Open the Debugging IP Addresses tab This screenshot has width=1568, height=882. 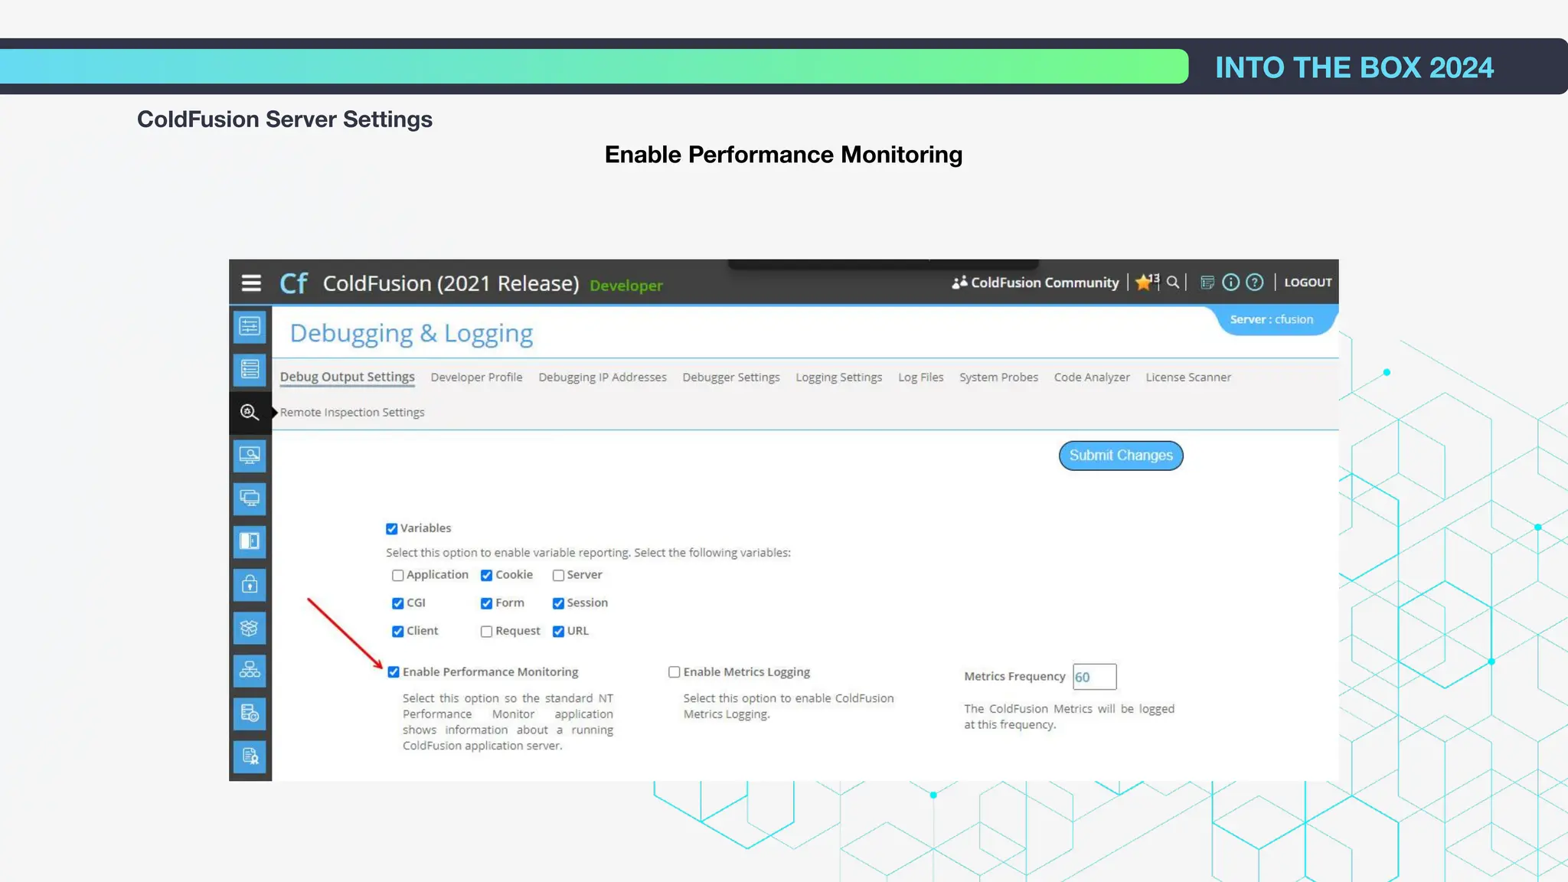(x=603, y=377)
